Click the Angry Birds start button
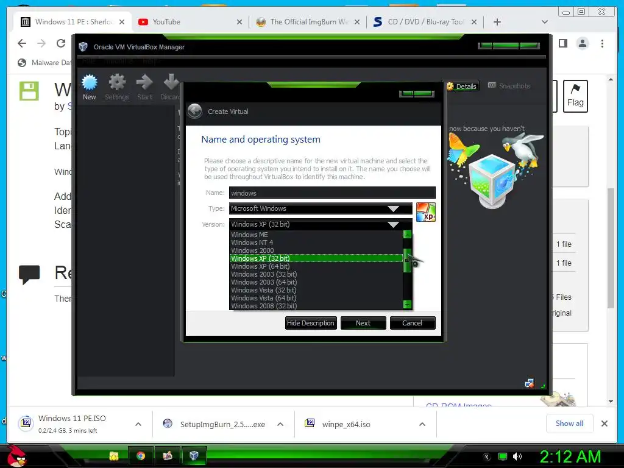Screen dimensions: 624x468 tap(16, 456)
